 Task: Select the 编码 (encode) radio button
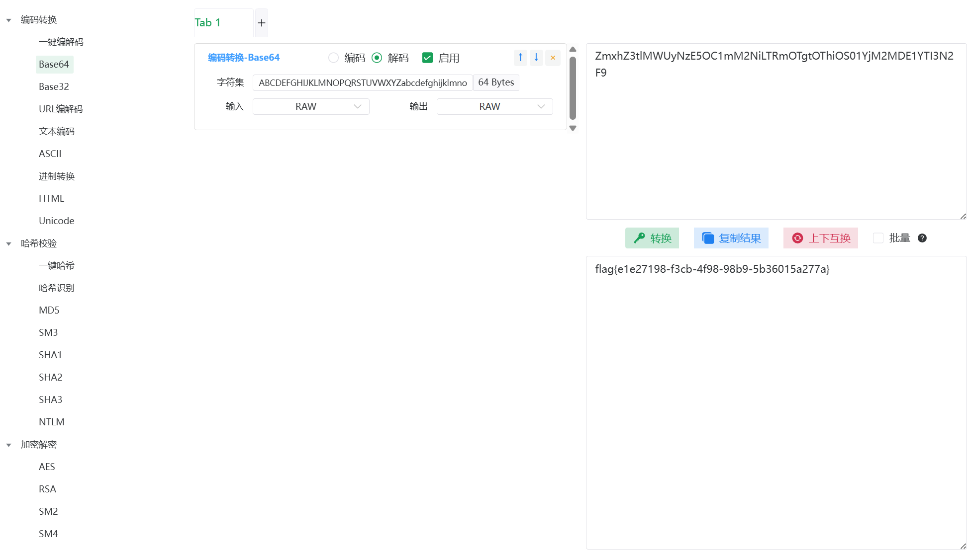[x=333, y=58]
